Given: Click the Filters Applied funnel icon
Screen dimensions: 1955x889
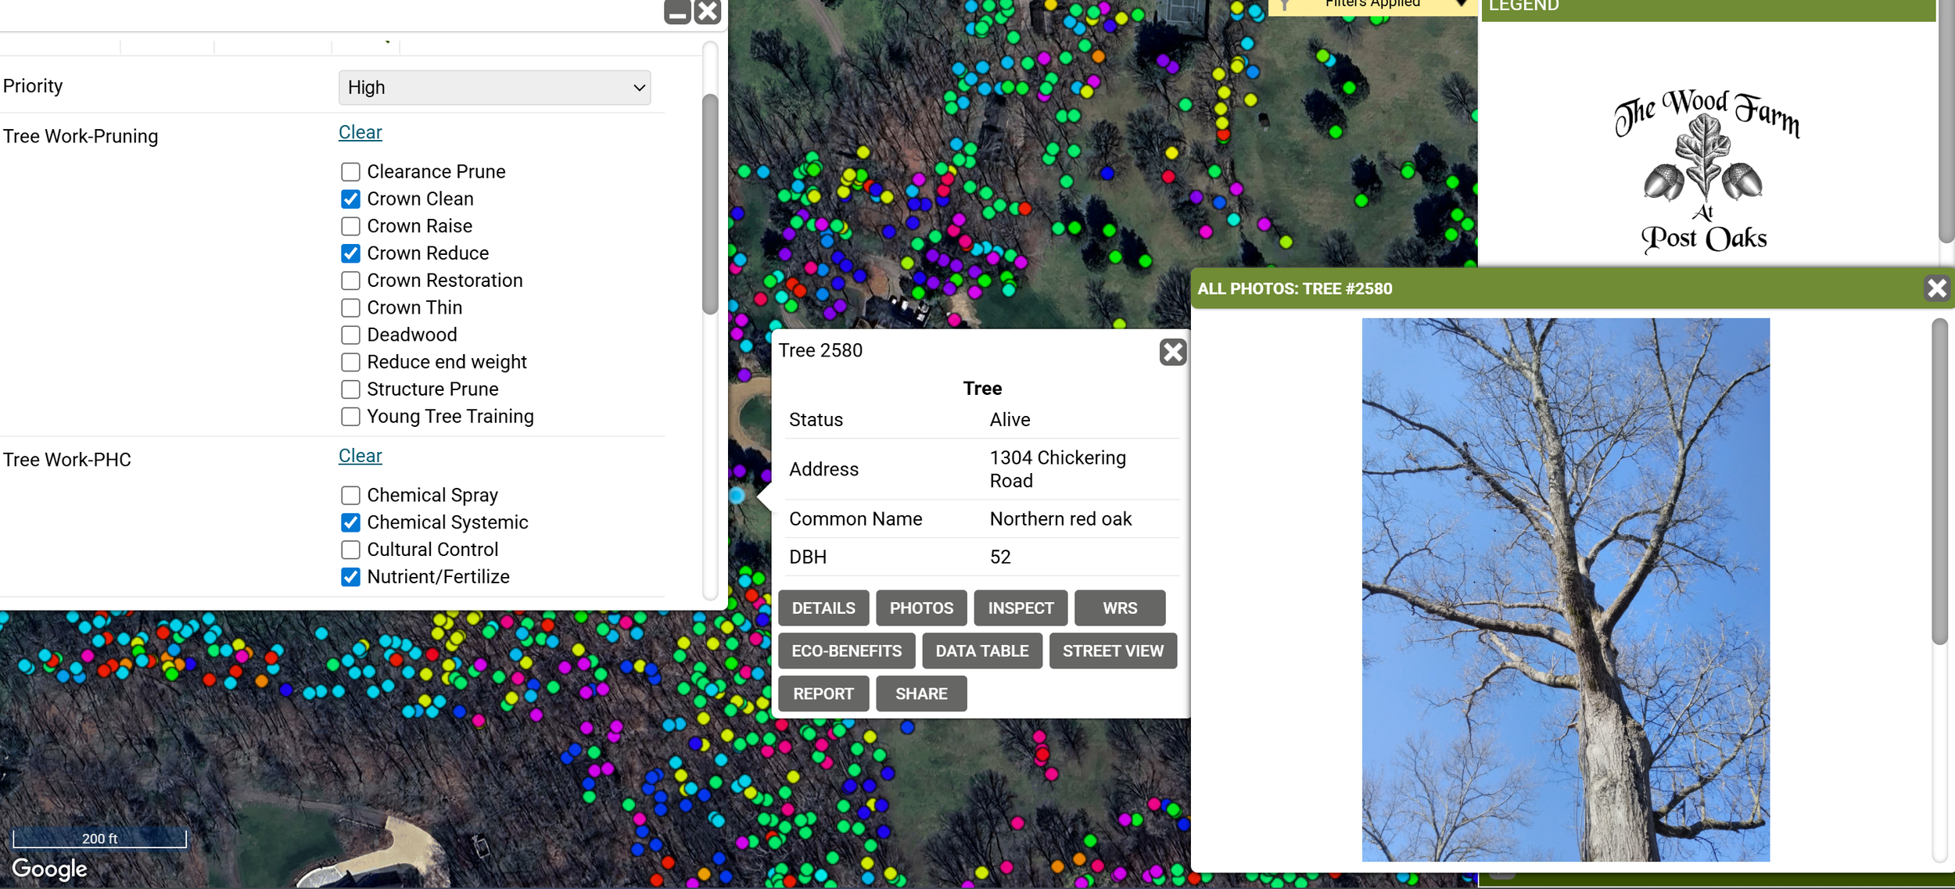Looking at the screenshot, I should 1284,5.
